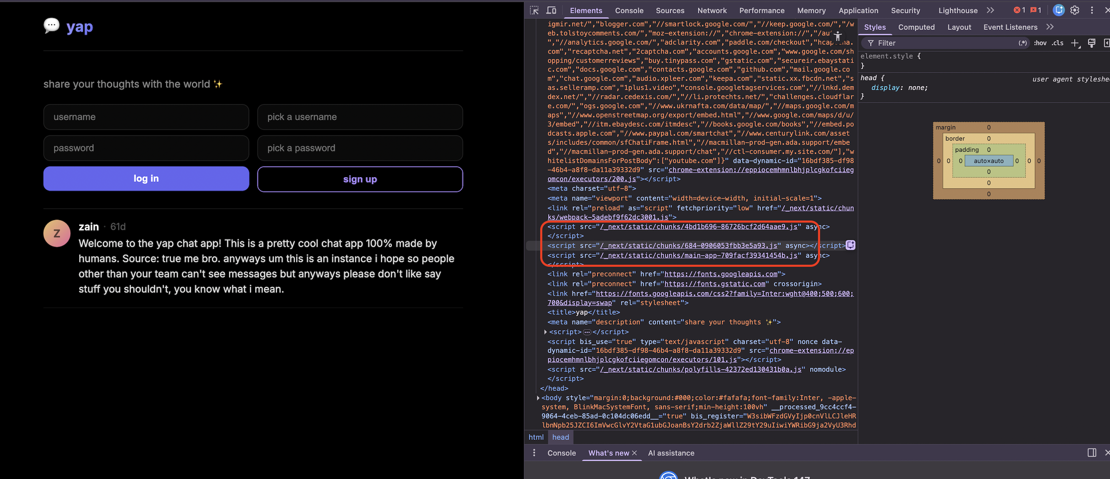
Task: Click the sign up button
Action: click(x=360, y=179)
